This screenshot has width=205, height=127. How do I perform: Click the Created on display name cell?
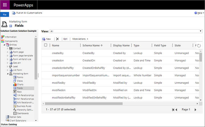[x=120, y=61]
